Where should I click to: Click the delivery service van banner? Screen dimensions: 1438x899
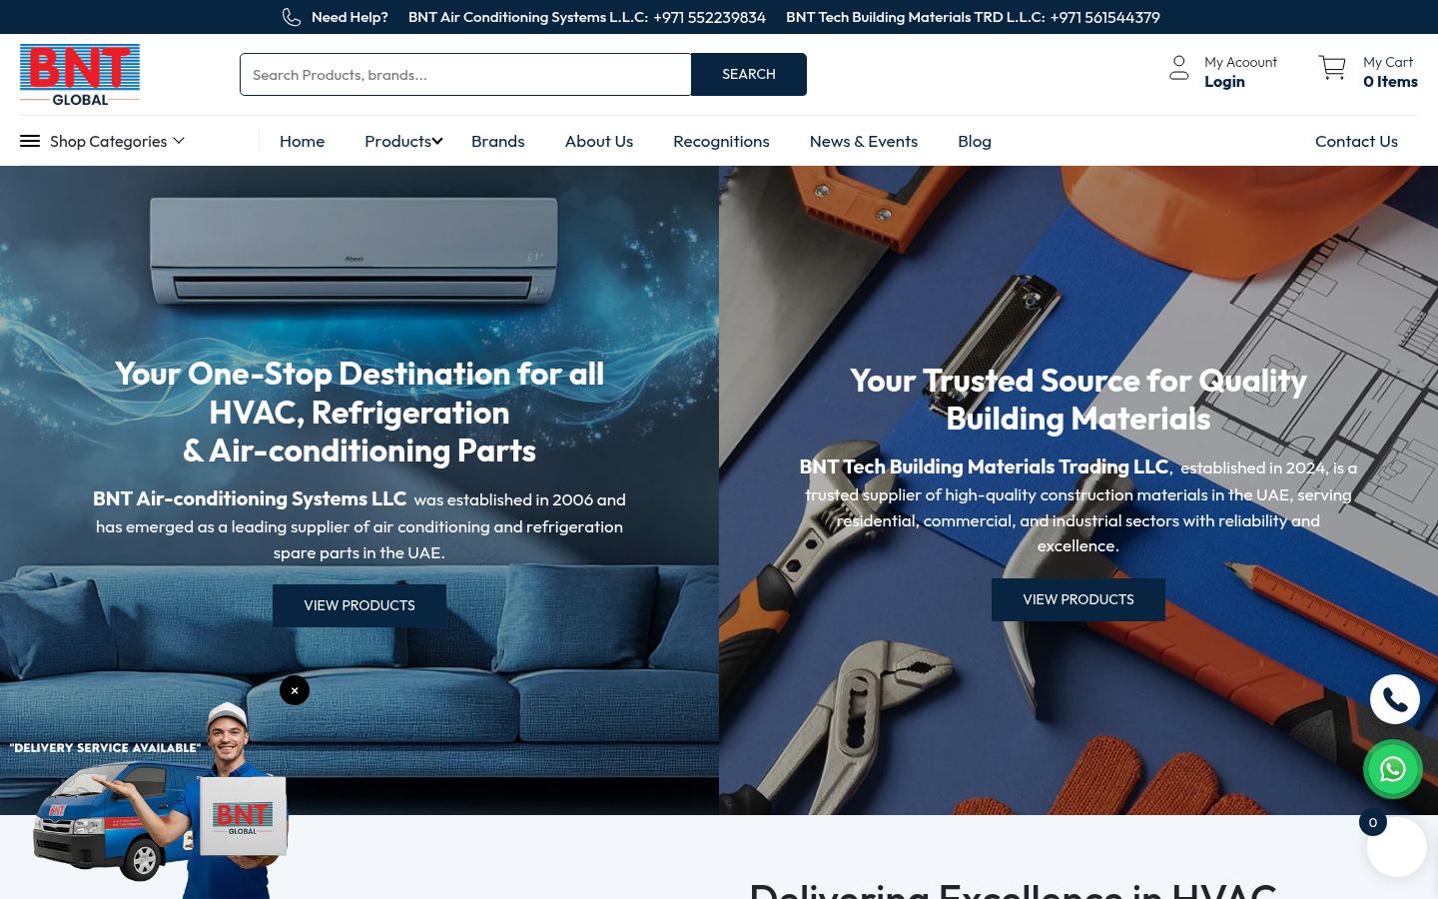point(150,799)
